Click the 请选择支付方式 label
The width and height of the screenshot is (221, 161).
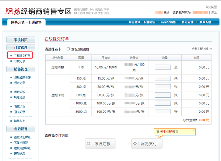[x=56, y=136]
